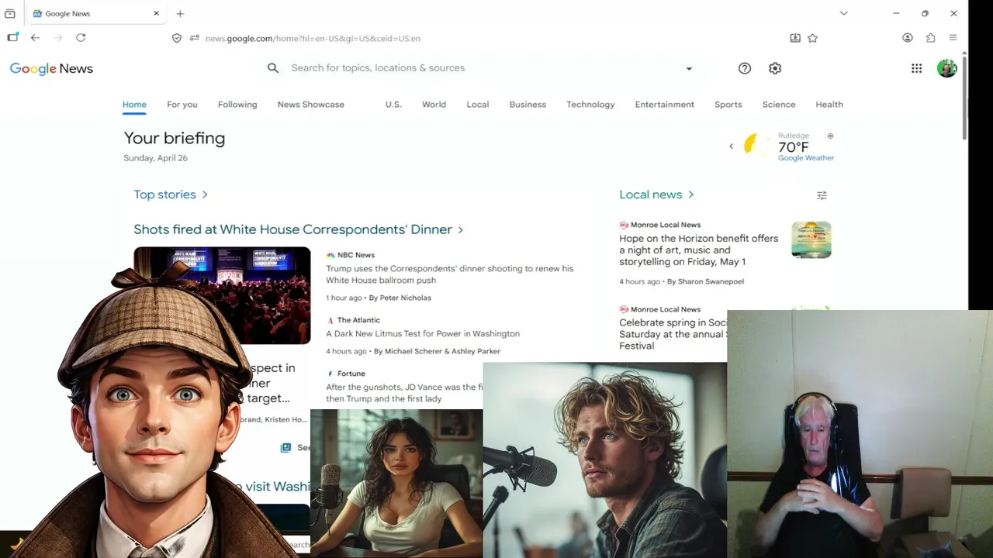
Task: Click the Google Weather link
Action: (x=806, y=158)
